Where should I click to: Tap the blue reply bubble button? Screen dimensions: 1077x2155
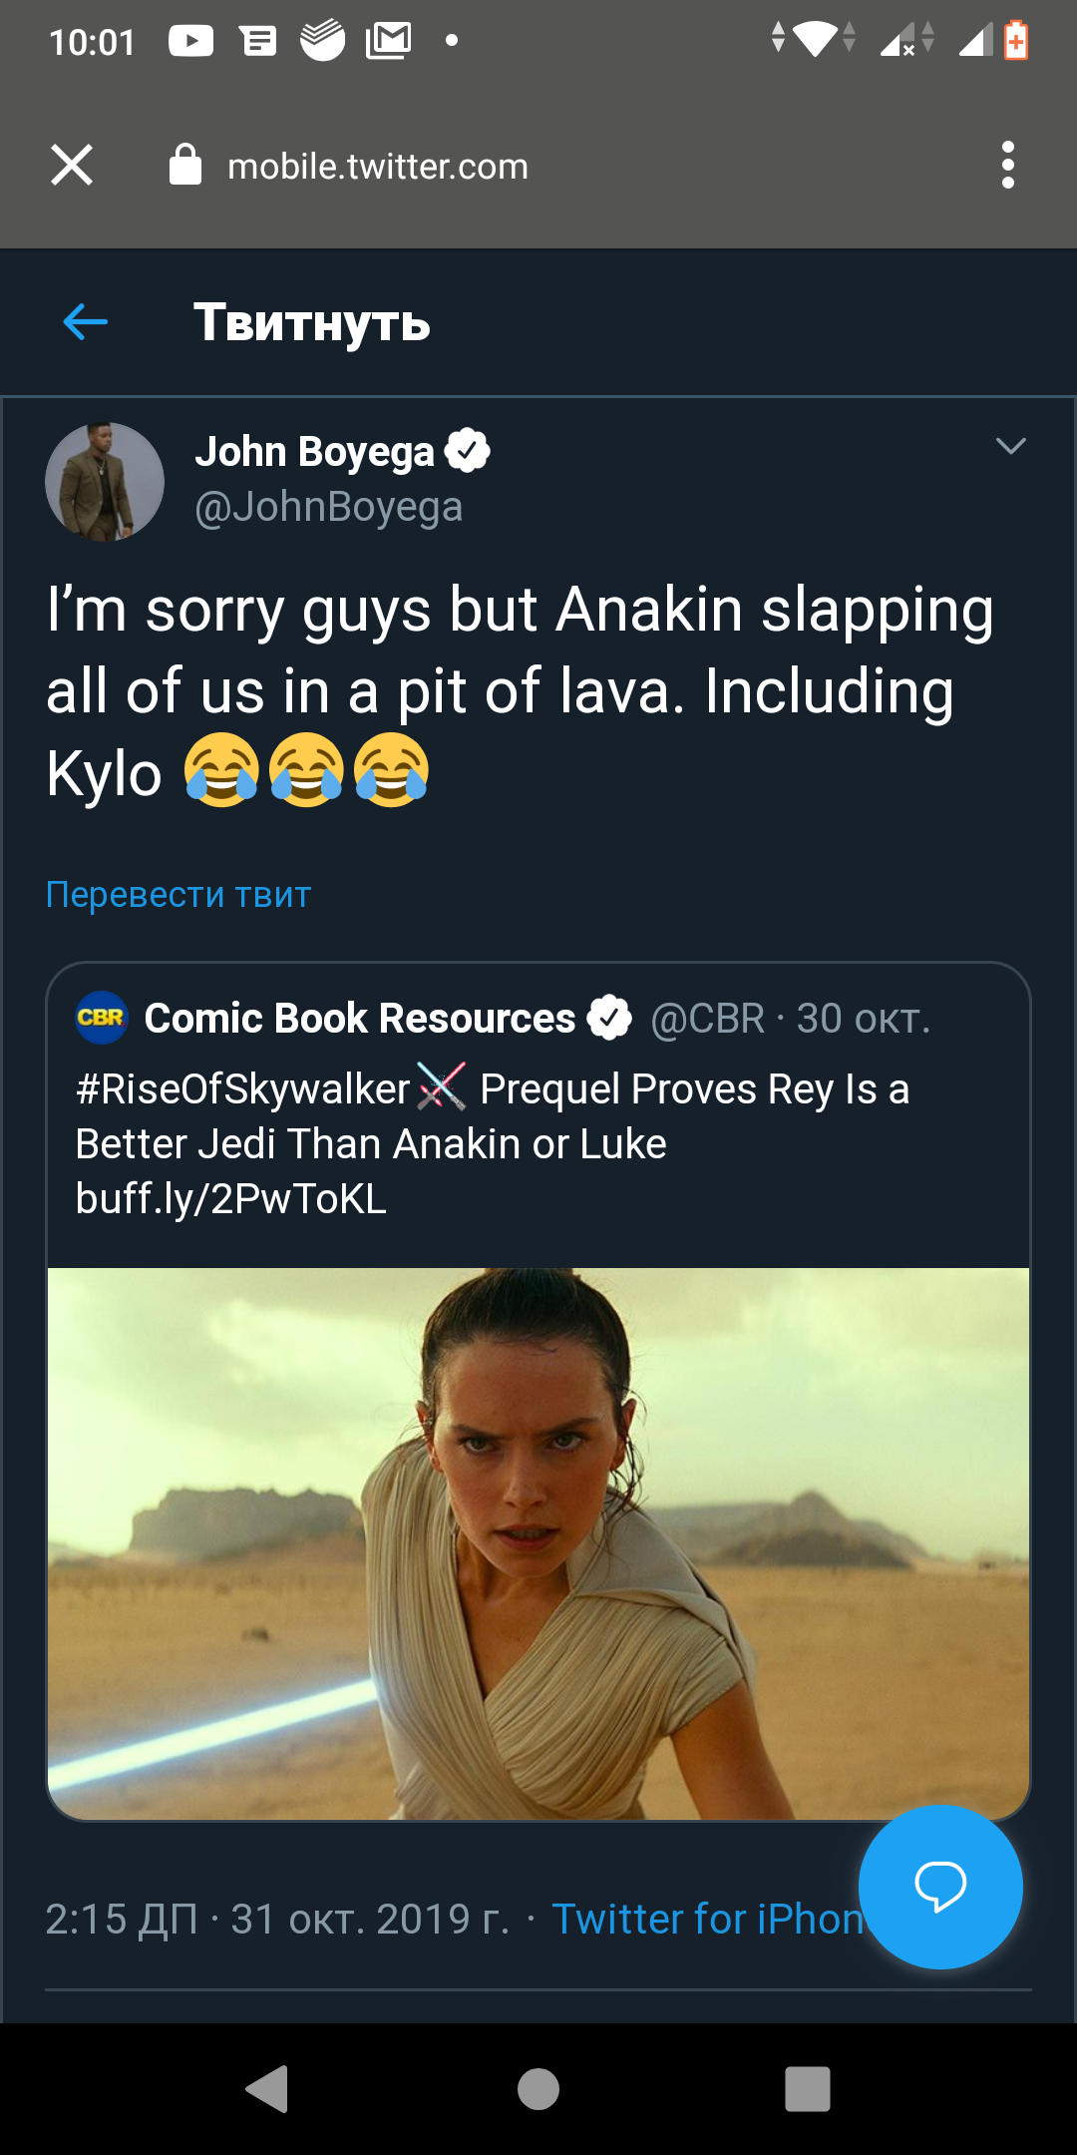coord(939,1887)
